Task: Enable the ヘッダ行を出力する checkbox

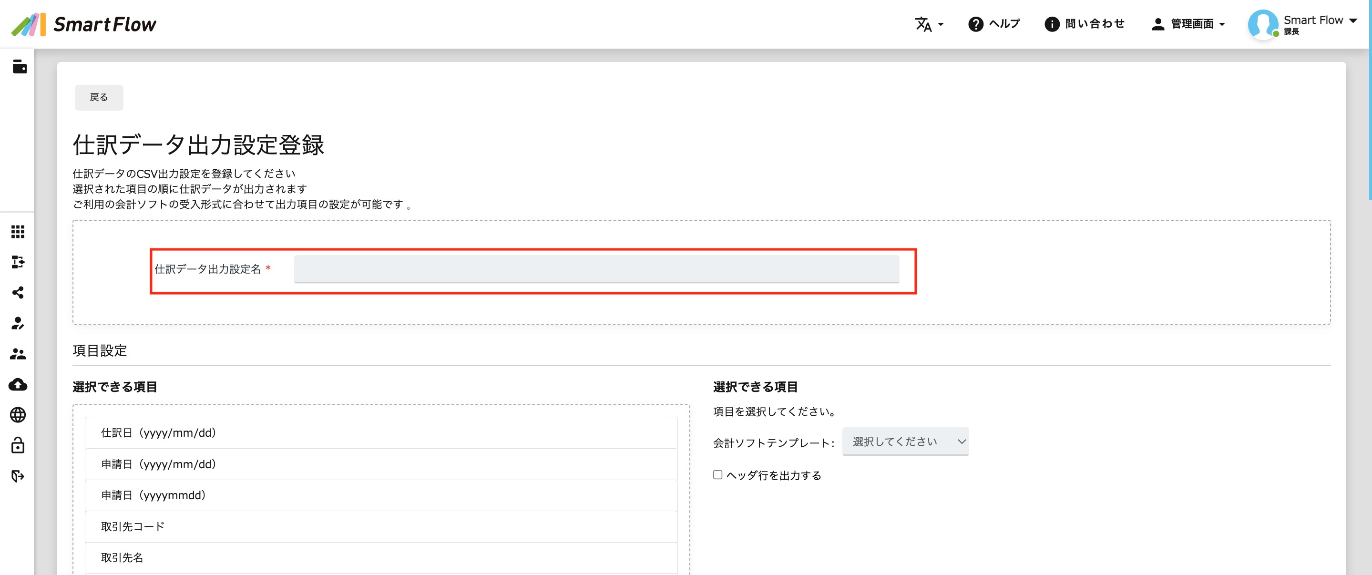Action: coord(717,475)
